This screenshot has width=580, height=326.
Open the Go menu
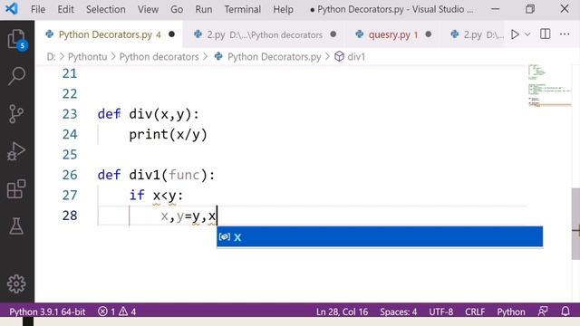[177, 9]
